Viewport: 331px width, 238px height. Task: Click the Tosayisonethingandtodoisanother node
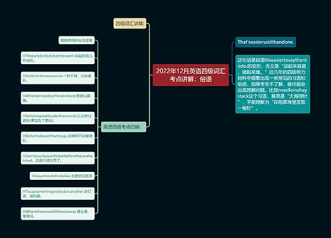(x=58, y=194)
